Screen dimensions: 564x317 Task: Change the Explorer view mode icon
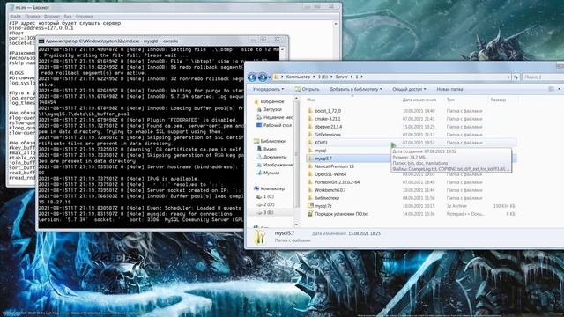(x=551, y=89)
